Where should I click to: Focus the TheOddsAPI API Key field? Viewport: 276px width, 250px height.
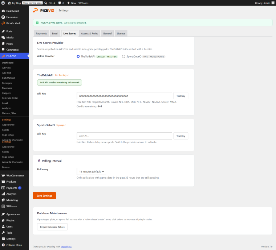(124, 96)
